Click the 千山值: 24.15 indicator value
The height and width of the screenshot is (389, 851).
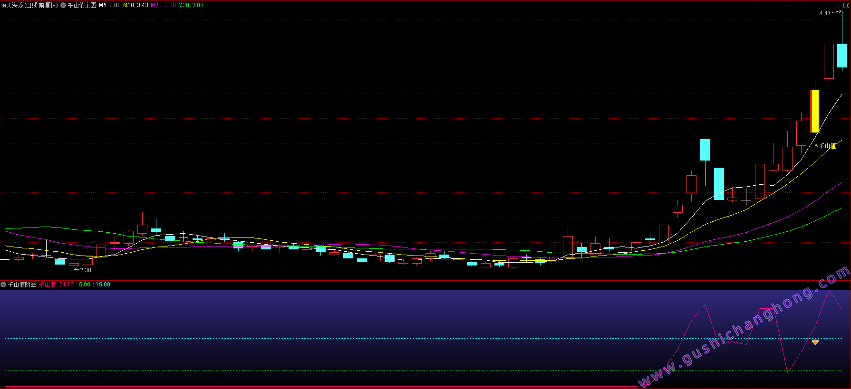coord(56,285)
